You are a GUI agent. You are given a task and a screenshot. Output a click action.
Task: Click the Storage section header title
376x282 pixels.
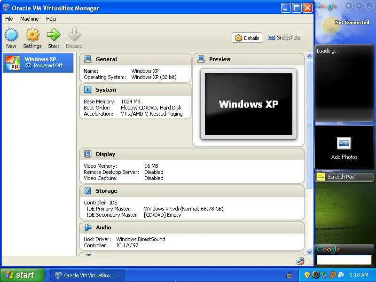pos(107,191)
